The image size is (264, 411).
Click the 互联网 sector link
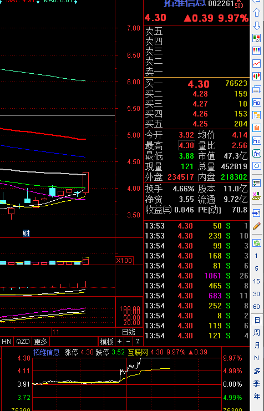click(138, 352)
